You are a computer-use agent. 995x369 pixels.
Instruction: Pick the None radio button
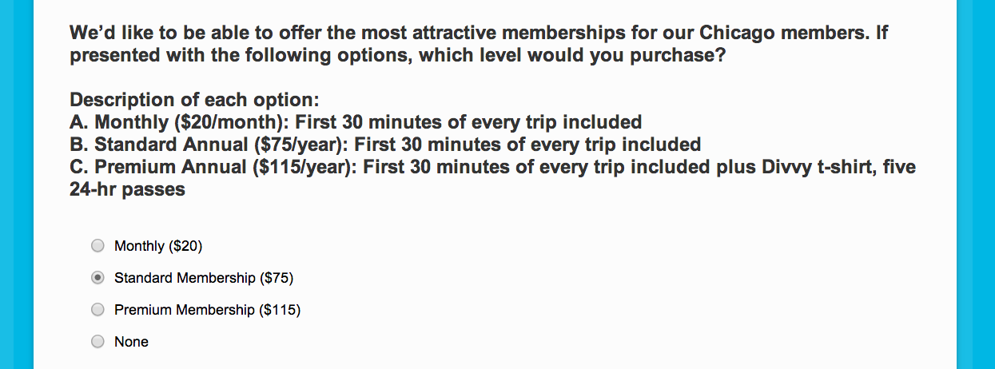click(x=98, y=342)
